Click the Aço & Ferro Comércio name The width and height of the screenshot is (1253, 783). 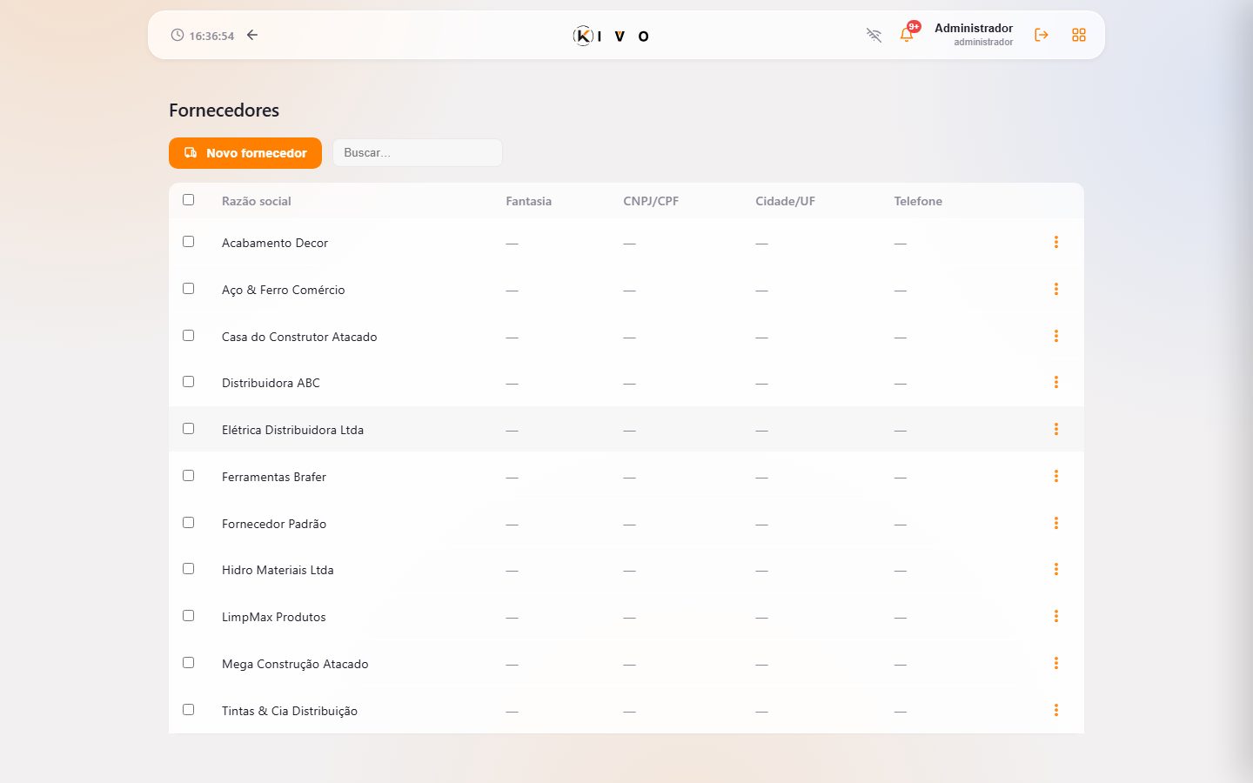(283, 290)
